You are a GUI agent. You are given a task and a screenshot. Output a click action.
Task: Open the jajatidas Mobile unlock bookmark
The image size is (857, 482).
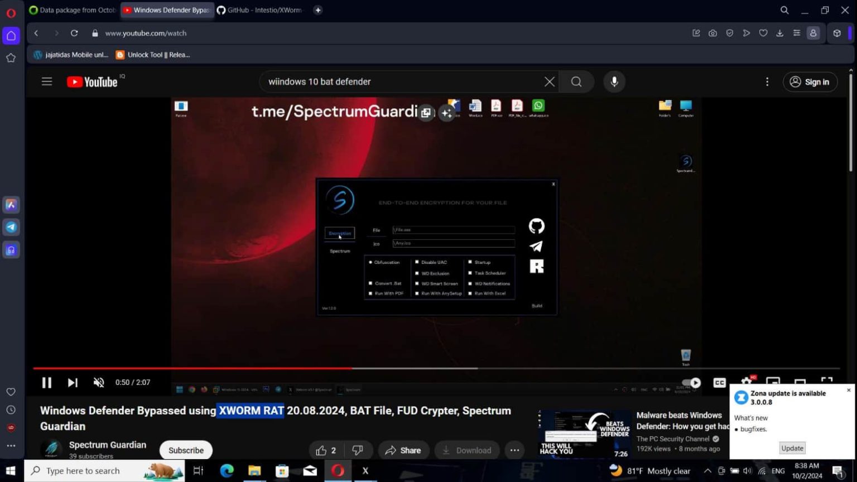click(71, 55)
